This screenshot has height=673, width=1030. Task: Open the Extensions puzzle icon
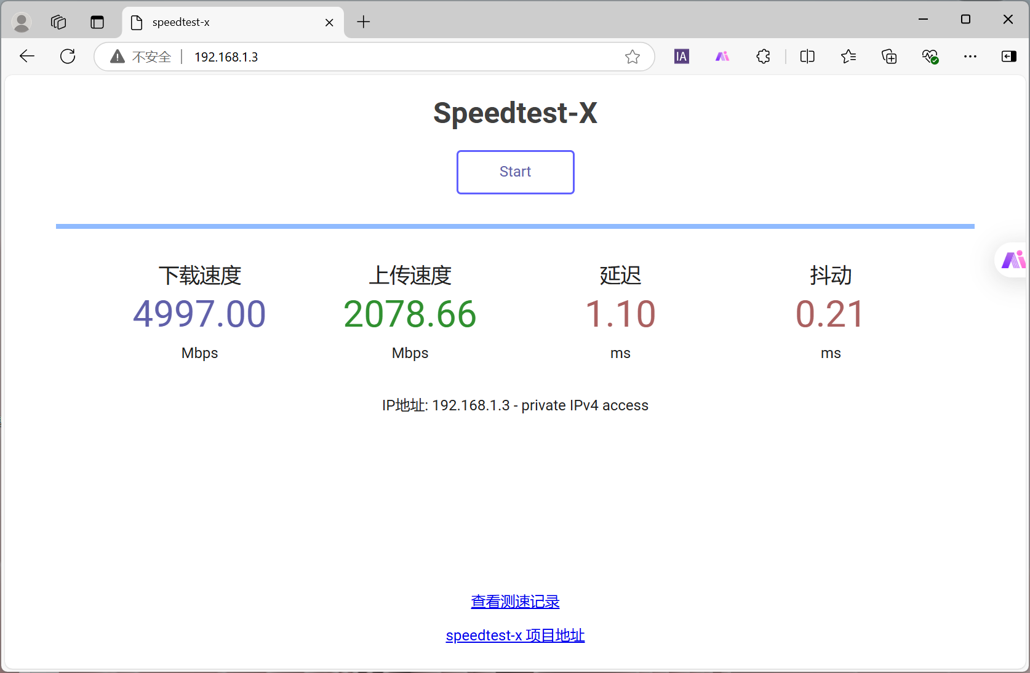tap(763, 57)
